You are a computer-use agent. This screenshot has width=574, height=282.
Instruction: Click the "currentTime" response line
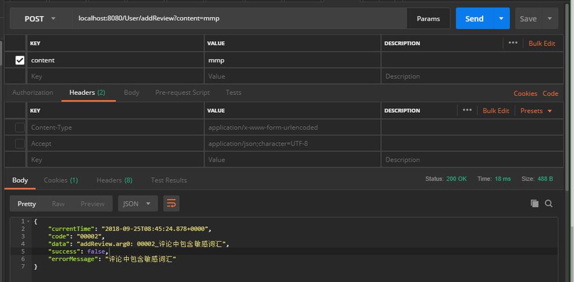130,229
